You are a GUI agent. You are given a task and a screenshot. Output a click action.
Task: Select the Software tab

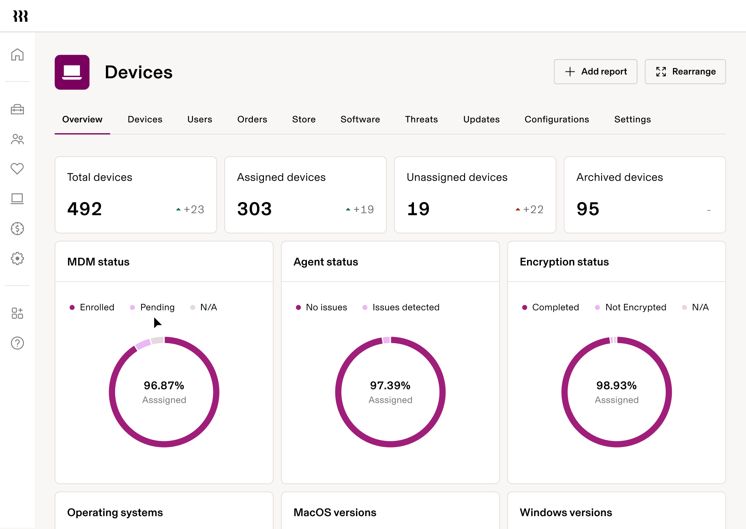tap(360, 119)
